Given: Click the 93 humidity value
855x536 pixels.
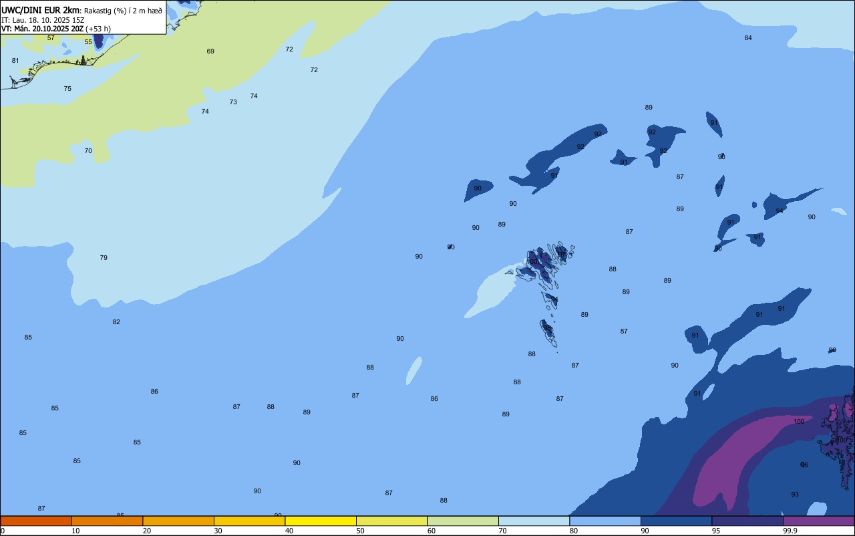Looking at the screenshot, I should tap(795, 495).
